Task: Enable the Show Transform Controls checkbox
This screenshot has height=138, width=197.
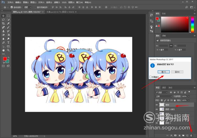Action: [35, 7]
